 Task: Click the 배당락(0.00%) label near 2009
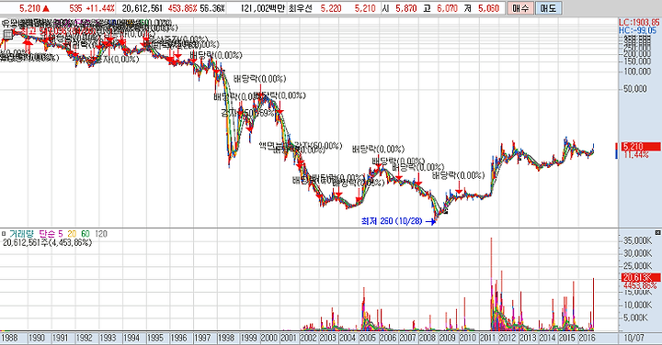coord(459,175)
